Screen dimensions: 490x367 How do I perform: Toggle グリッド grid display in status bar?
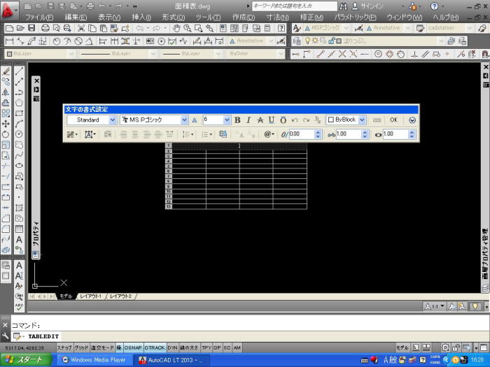pyautogui.click(x=81, y=347)
